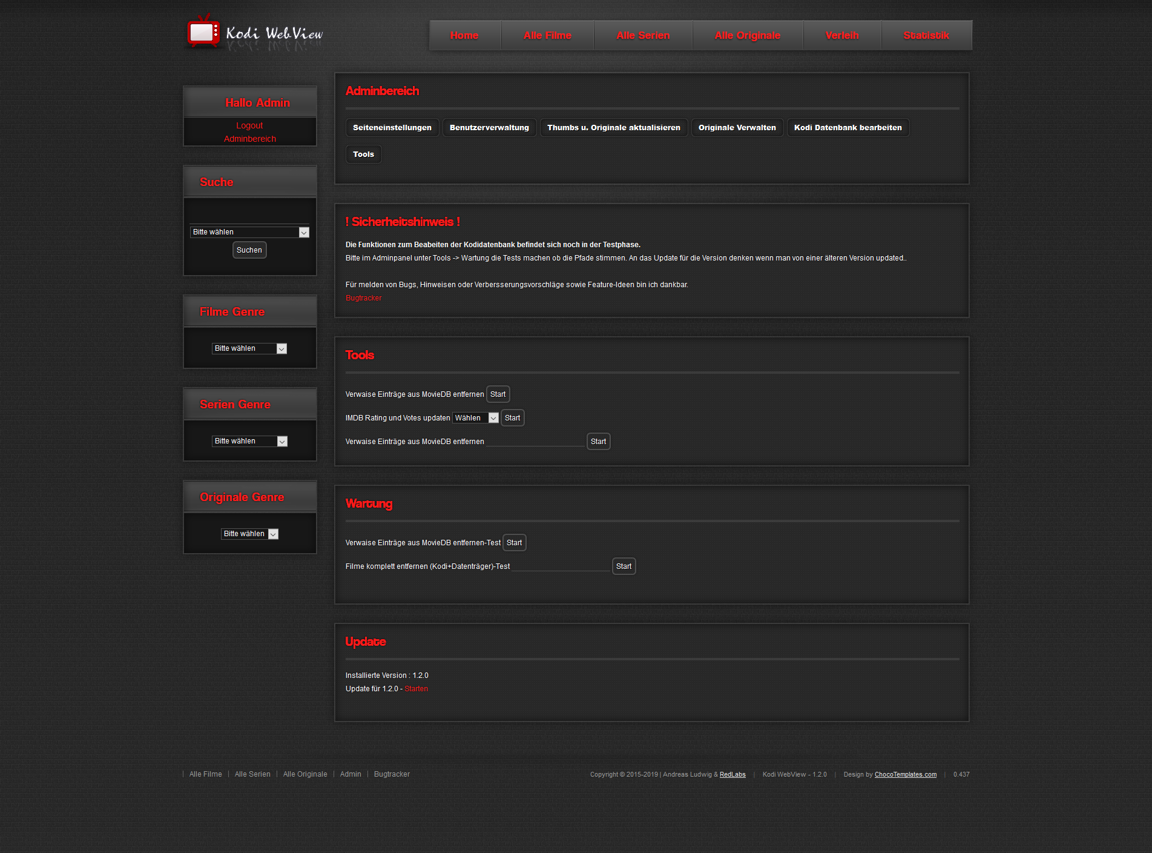Image resolution: width=1152 pixels, height=853 pixels.
Task: Start the IMDB Rating and Votes update
Action: (x=512, y=418)
